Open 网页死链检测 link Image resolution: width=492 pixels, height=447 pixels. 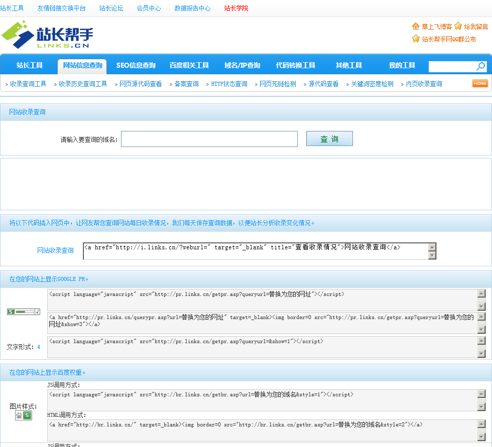278,84
